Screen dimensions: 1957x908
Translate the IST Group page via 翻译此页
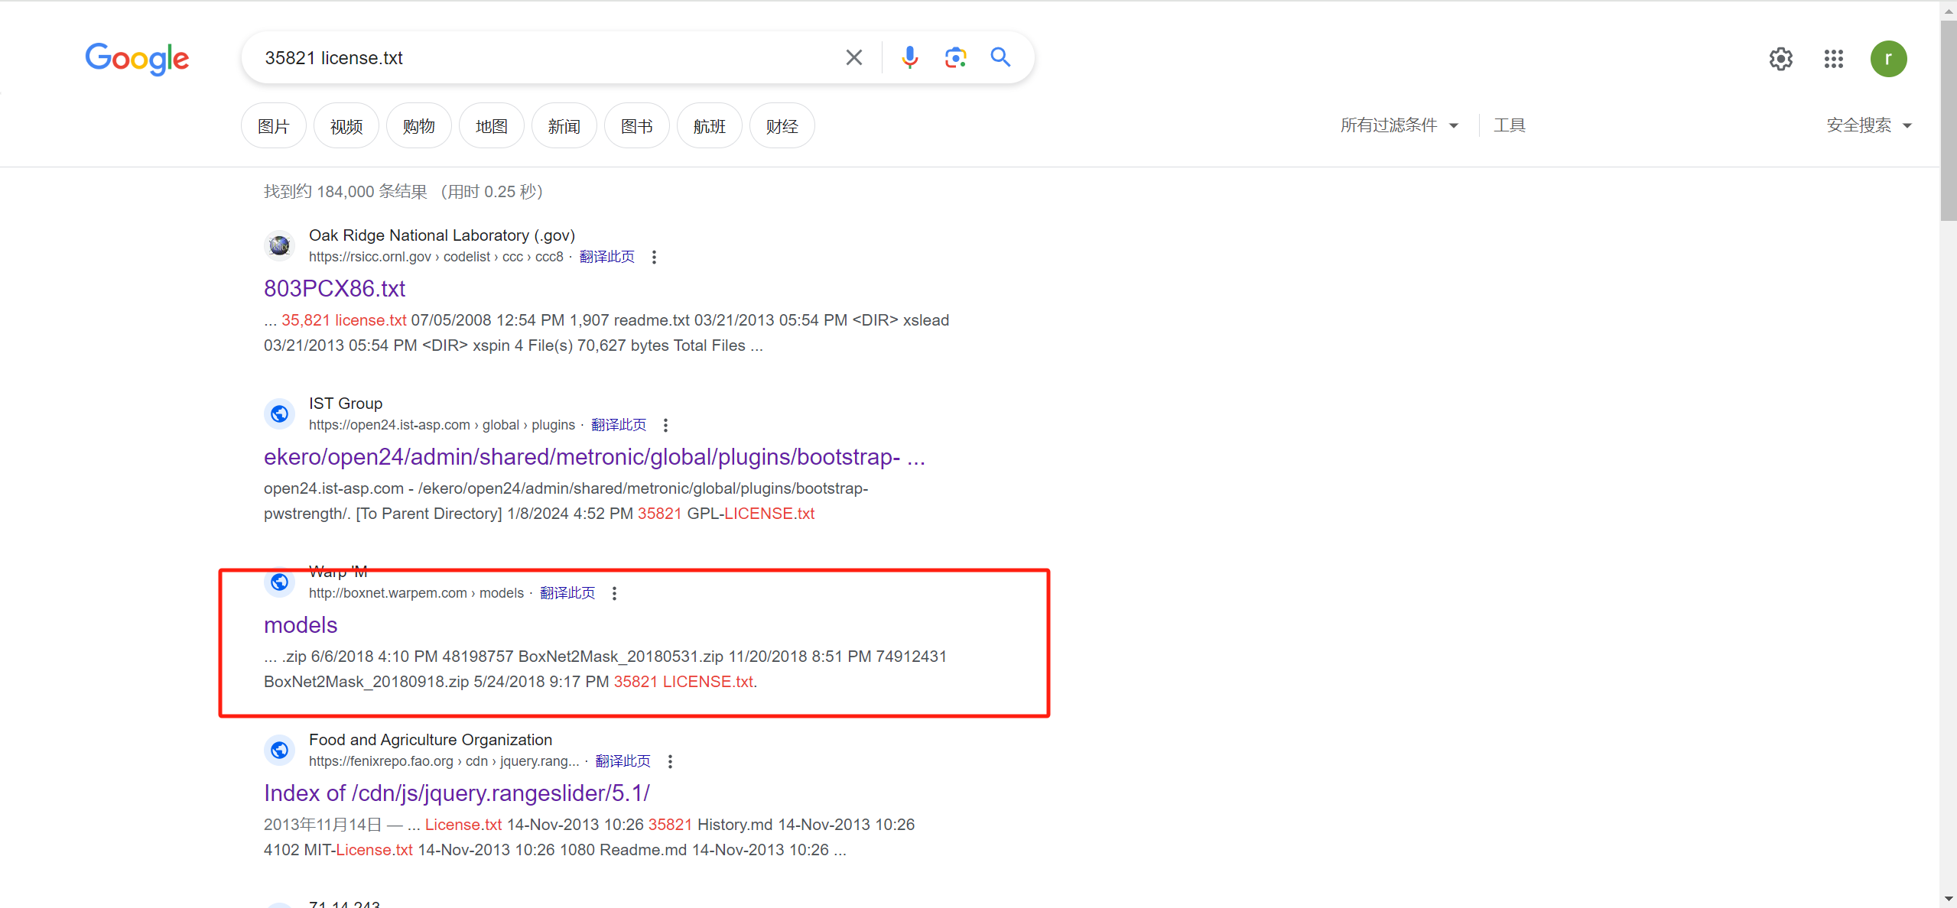pyautogui.click(x=619, y=425)
